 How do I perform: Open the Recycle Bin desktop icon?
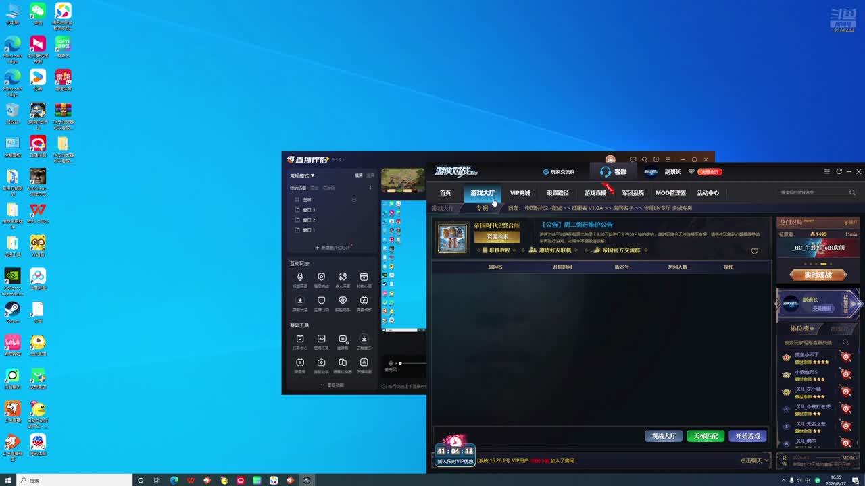(12, 113)
